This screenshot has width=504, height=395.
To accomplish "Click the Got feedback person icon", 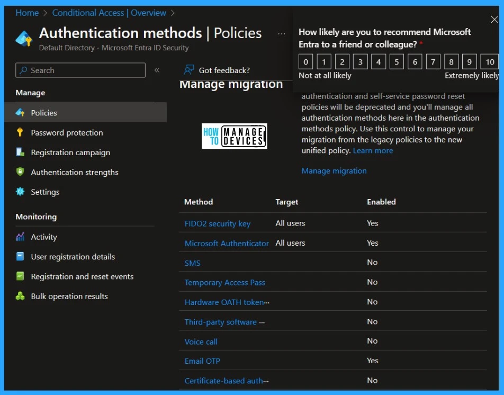I will click(x=188, y=70).
